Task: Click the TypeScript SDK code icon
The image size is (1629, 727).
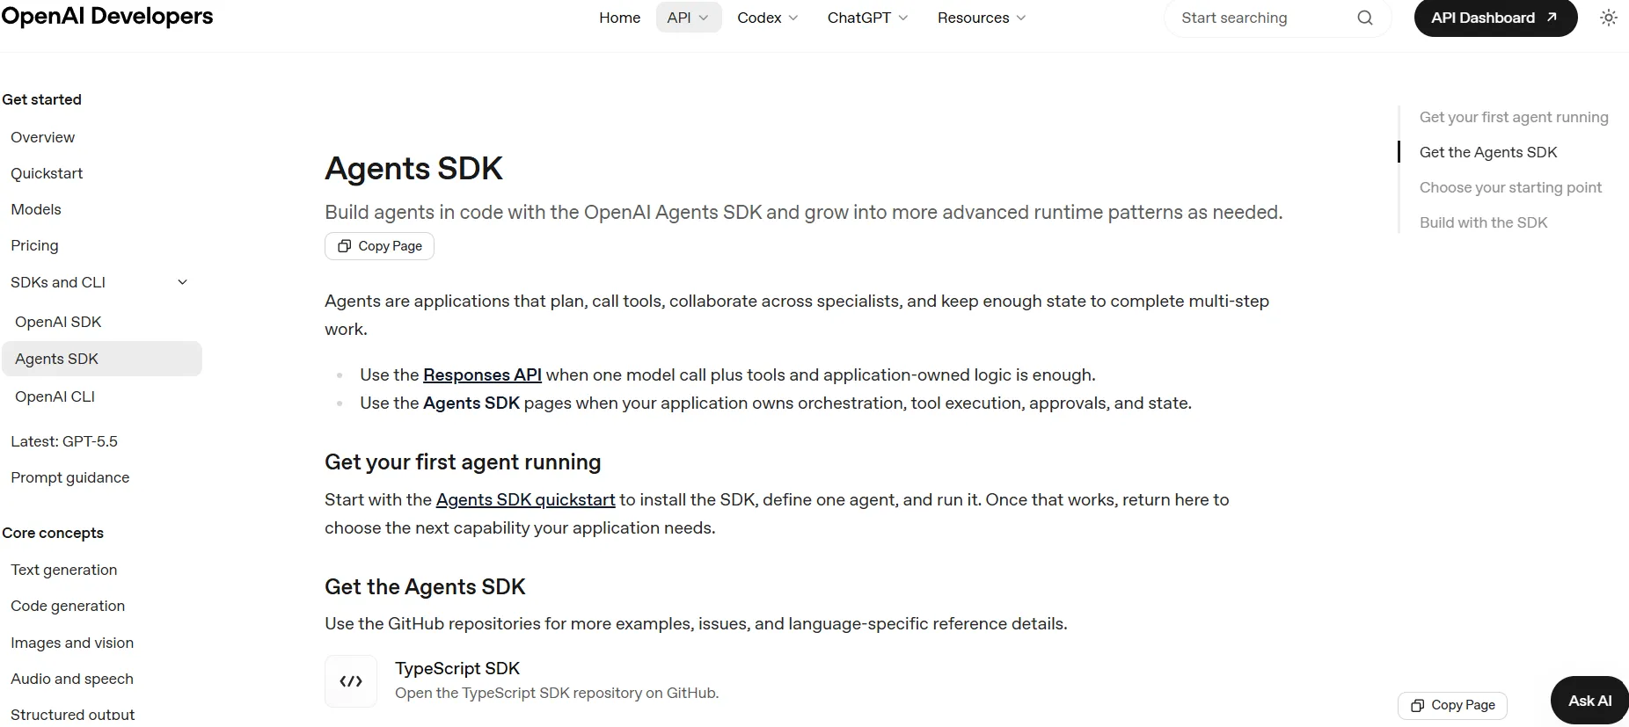Action: (351, 681)
